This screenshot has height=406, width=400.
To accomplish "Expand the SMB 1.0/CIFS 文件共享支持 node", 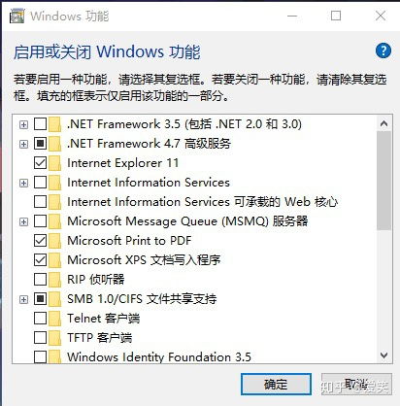I will (23, 299).
